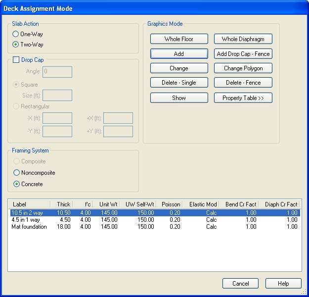Click the Delete - Fence button
Viewport: 309px width, 297px height.
243,83
